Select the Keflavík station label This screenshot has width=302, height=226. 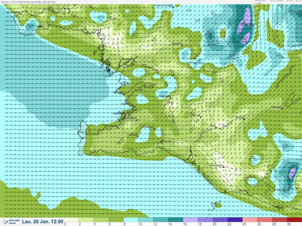coord(82,132)
